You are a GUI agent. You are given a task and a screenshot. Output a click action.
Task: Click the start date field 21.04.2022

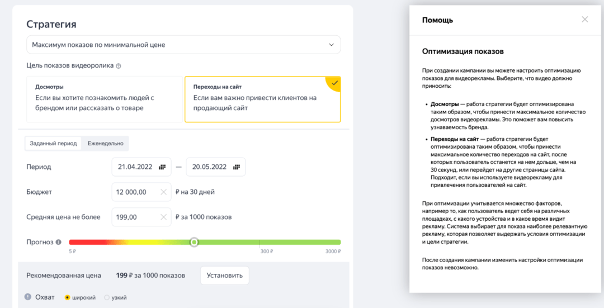coord(141,167)
